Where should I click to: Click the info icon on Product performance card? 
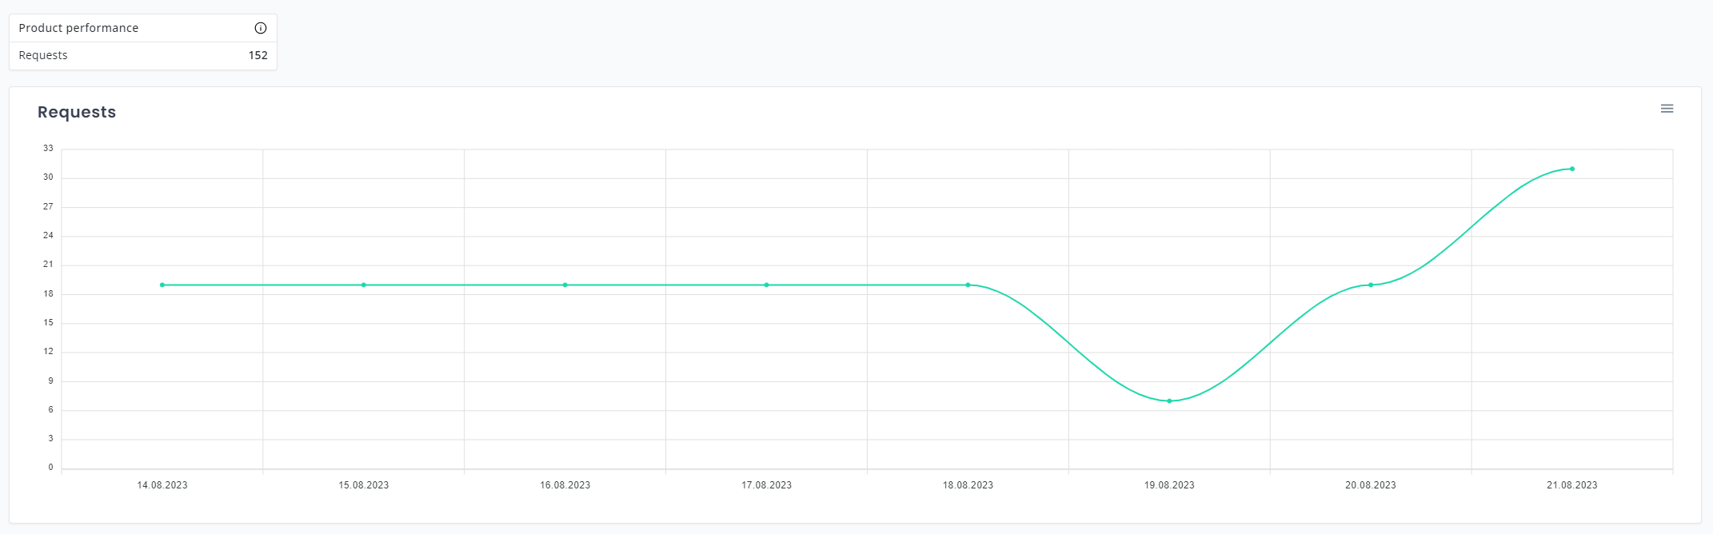click(x=260, y=27)
